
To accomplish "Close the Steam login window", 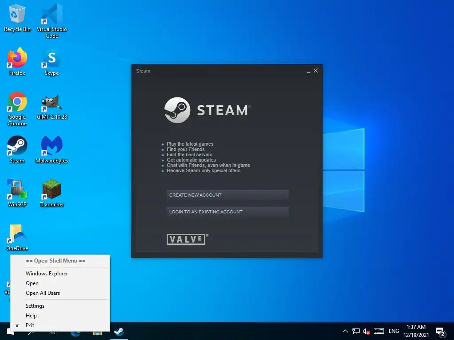I will pyautogui.click(x=316, y=70).
